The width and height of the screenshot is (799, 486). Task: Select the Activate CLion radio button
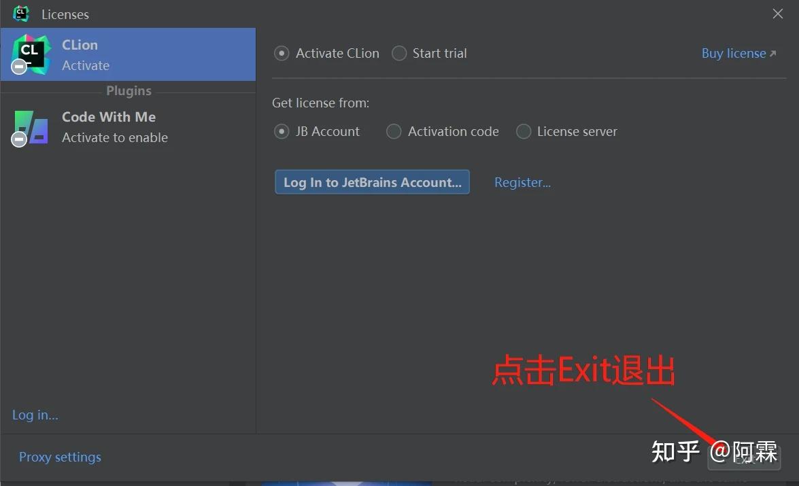tap(281, 52)
